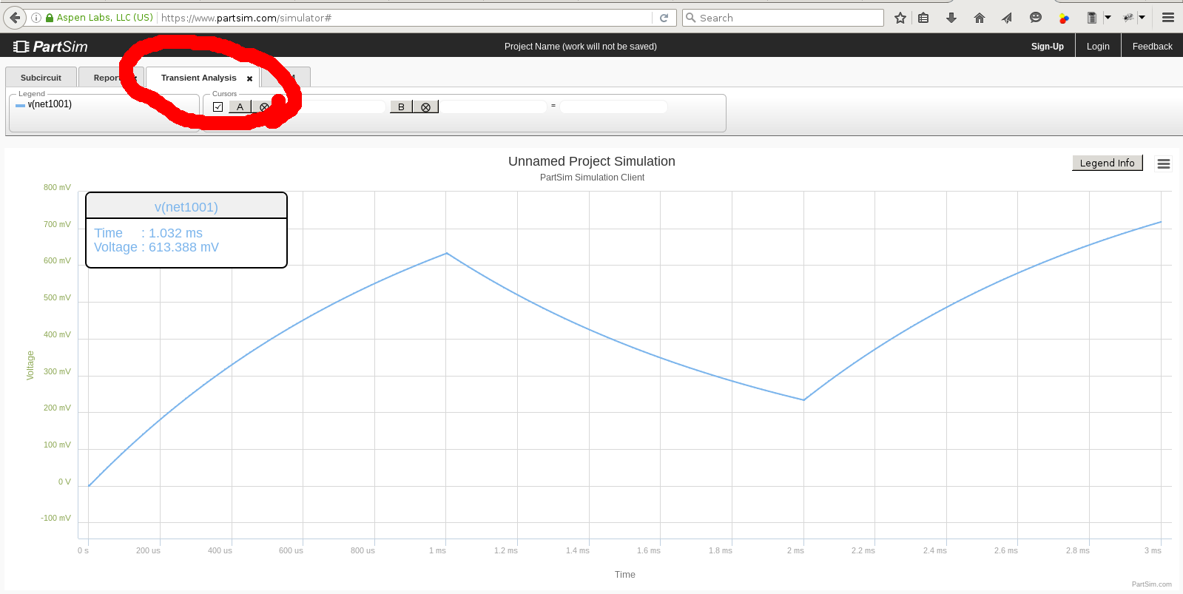Screen dimensions: 1183x594
Task: Switch to the Subcircuit tab
Action: tap(41, 78)
